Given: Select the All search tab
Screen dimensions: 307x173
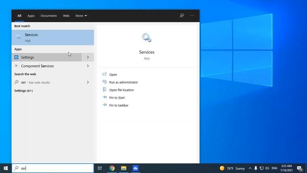Looking at the screenshot, I should pyautogui.click(x=19, y=16).
